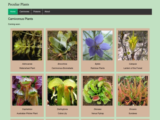
Task: Click the Cephalotus genus name
Action: (27, 109)
